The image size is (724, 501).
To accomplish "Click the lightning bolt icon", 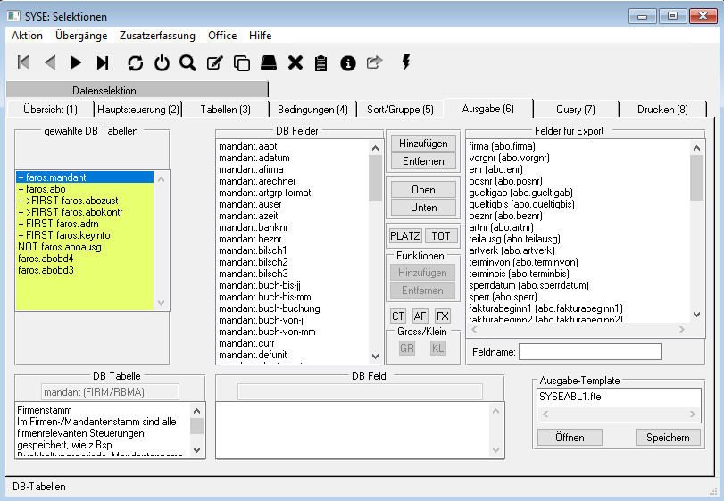I will click(x=406, y=62).
